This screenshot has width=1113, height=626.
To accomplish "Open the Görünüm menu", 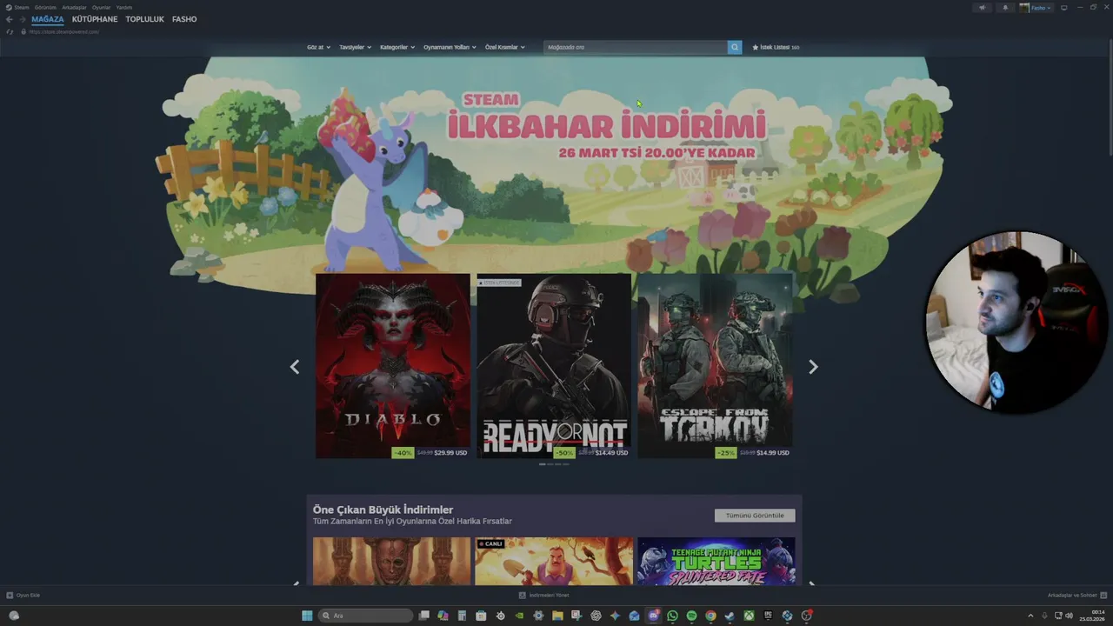I will [x=45, y=7].
